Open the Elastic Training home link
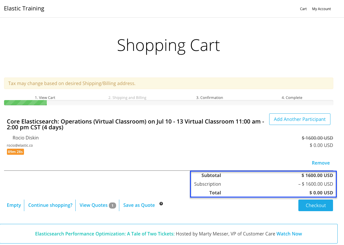The width and height of the screenshot is (344, 245). (24, 8)
